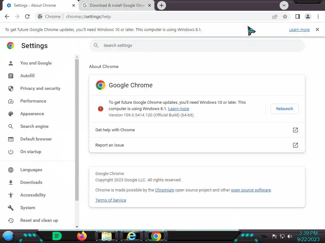Screen dimensions: 325x243
Task: Open Learn more link in the infobar
Action: (299, 29)
